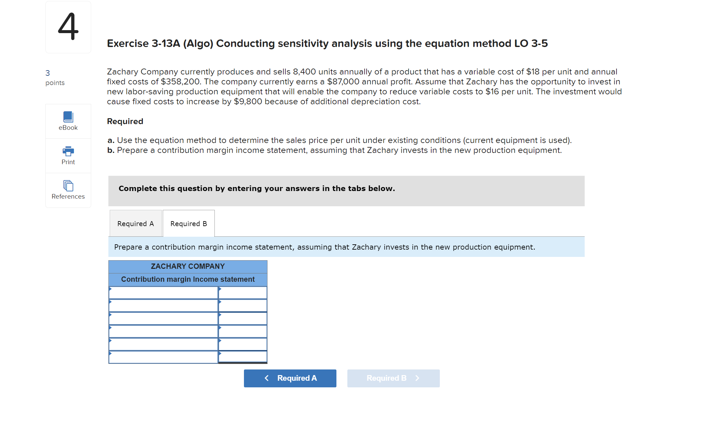This screenshot has width=703, height=437.
Task: Click the second amount input cell
Action: tap(243, 305)
